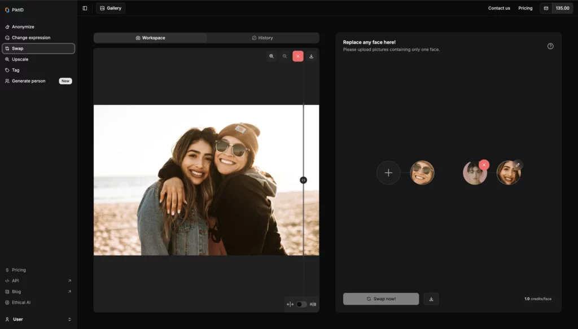The image size is (578, 329).
Task: Select the sunglasses face thumbnail
Action: 422,173
